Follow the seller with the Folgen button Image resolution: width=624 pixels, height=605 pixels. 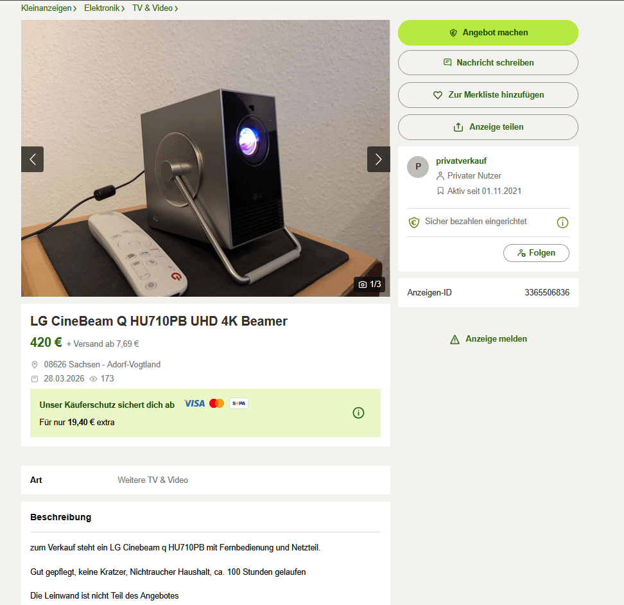(536, 253)
